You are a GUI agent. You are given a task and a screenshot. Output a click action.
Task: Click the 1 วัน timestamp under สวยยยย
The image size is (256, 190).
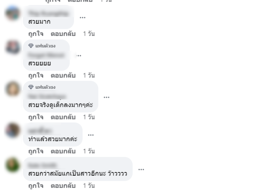[89, 75]
